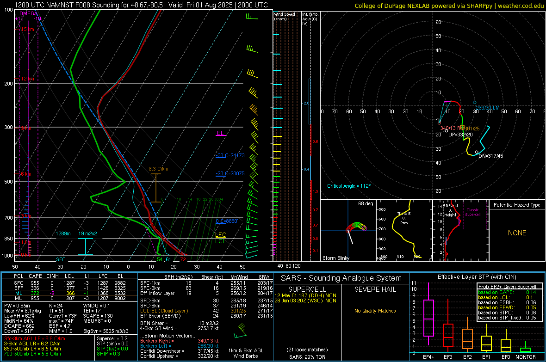
Task: Click the '-30 C=24173'' height label
Action: tap(230, 155)
